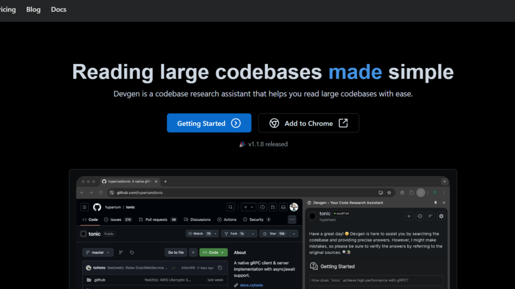Screen dimensions: 515x289
Task: Click the commit history clock icon in tottoto row
Action: (x=220, y=268)
